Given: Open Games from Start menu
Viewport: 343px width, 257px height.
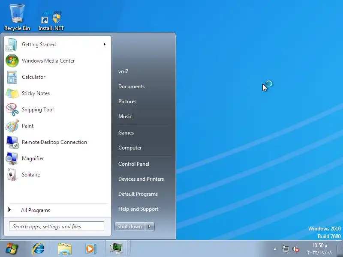Looking at the screenshot, I should click(x=126, y=133).
